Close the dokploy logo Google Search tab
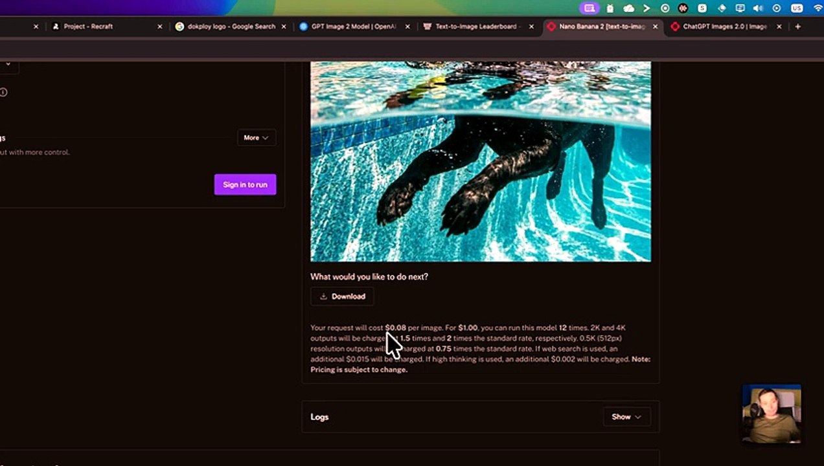This screenshot has width=824, height=466. (x=284, y=27)
